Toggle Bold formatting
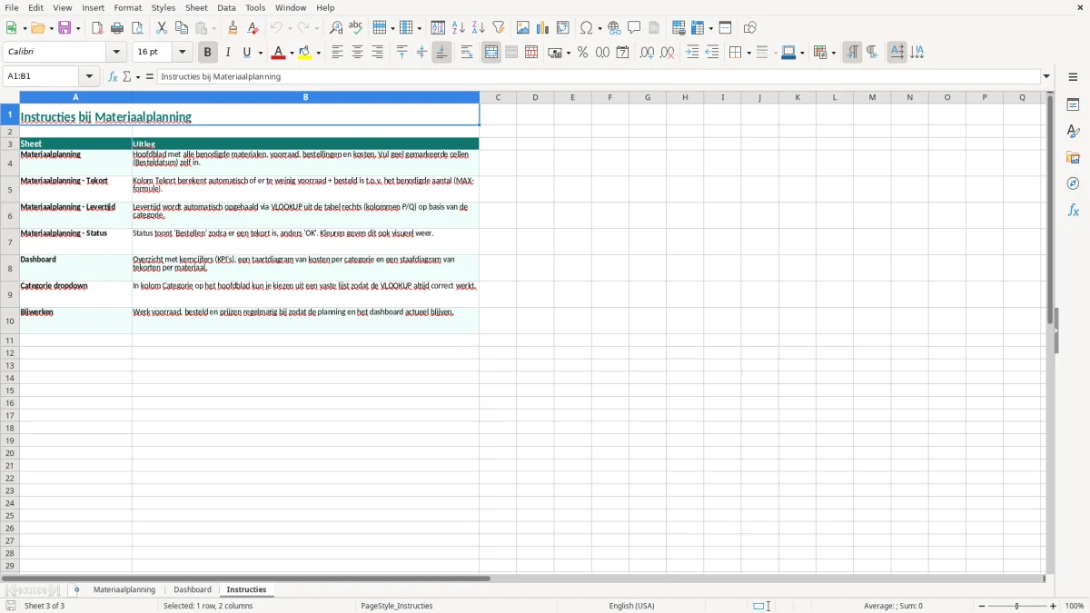 pos(208,53)
